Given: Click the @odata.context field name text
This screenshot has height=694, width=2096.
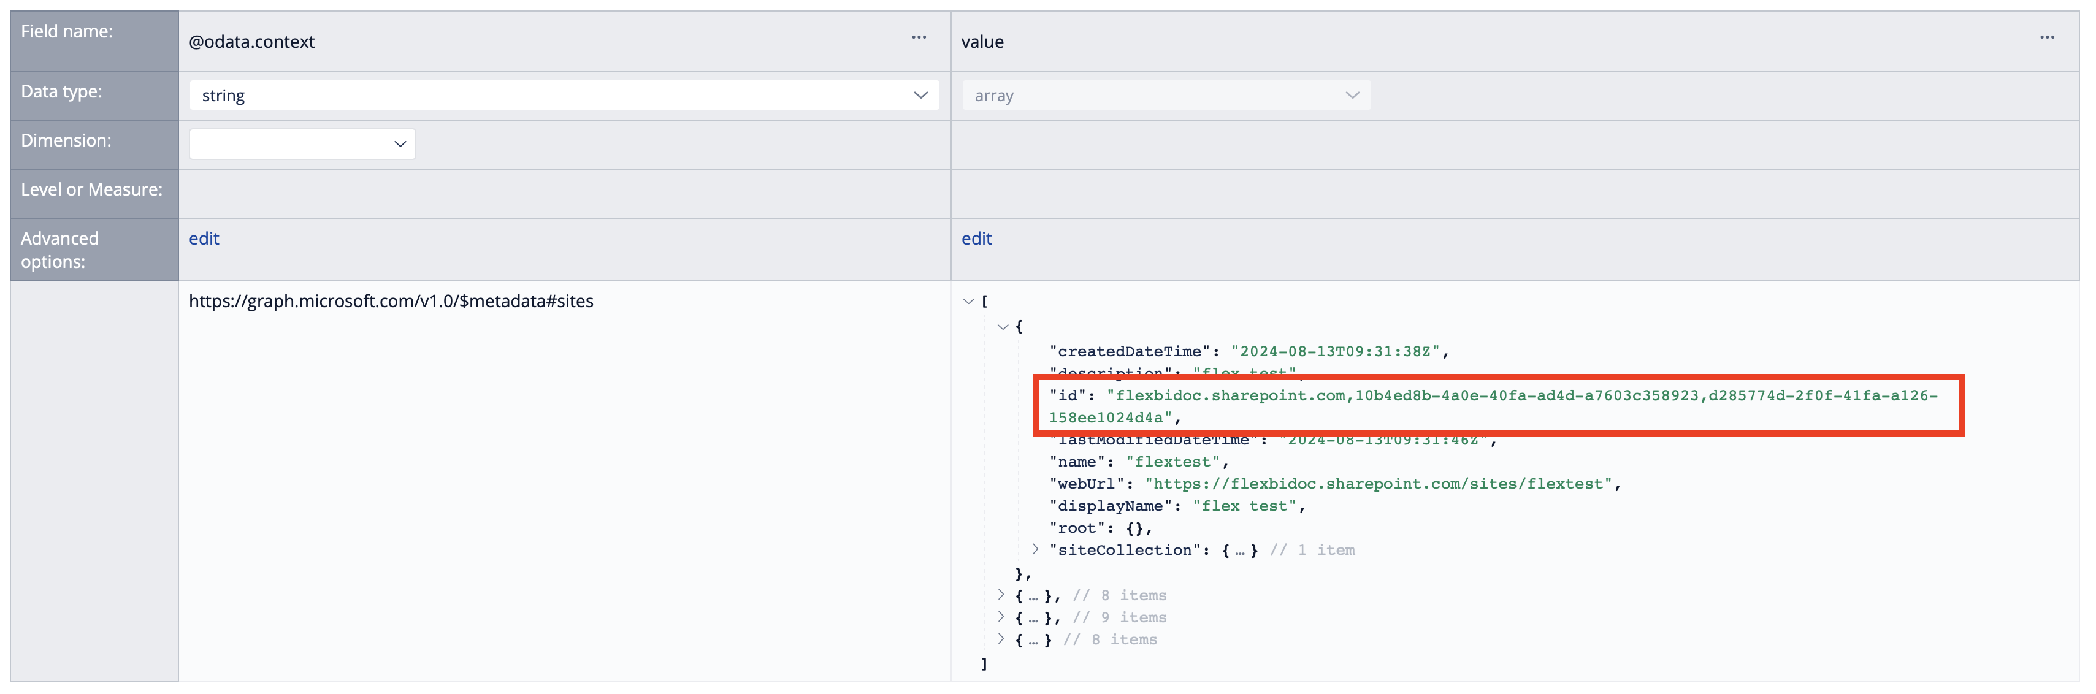Looking at the screenshot, I should pos(251,42).
